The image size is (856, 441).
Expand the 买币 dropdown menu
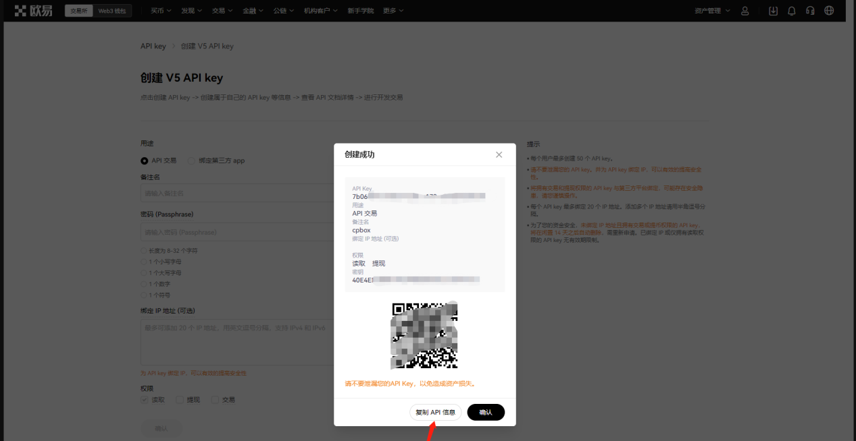tap(161, 11)
